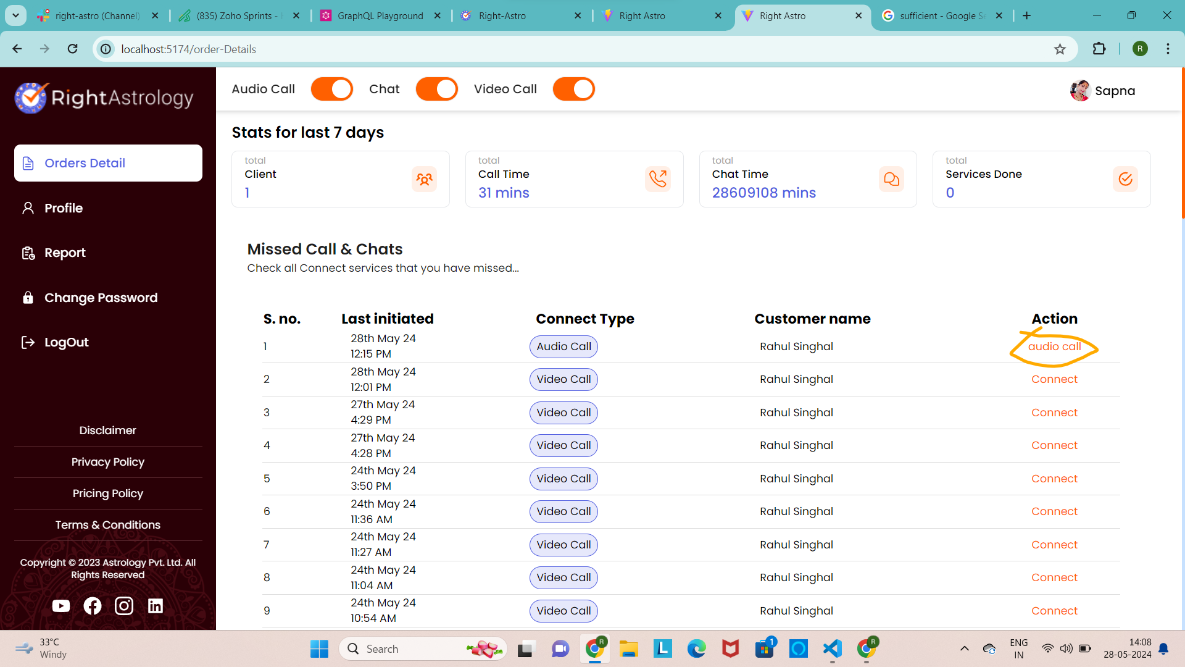Click the Facebook icon in sidebar
The height and width of the screenshot is (667, 1185).
click(x=93, y=606)
